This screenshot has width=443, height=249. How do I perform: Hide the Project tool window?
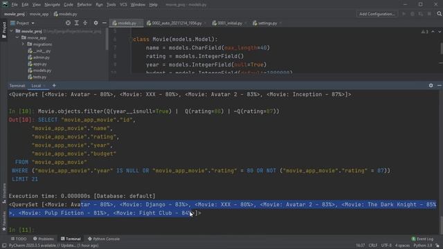[105, 23]
